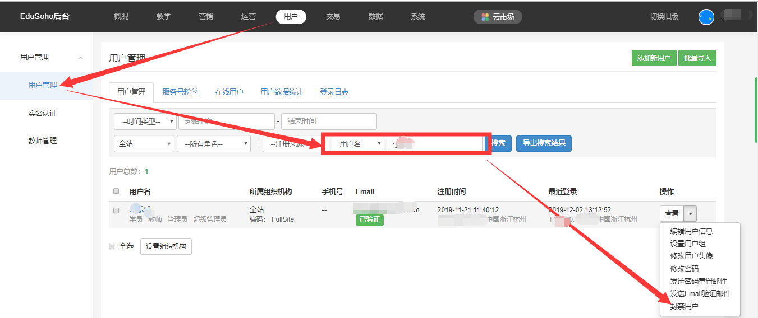758x318 pixels.
Task: Expand the 时间类型 dropdown
Action: click(x=145, y=121)
